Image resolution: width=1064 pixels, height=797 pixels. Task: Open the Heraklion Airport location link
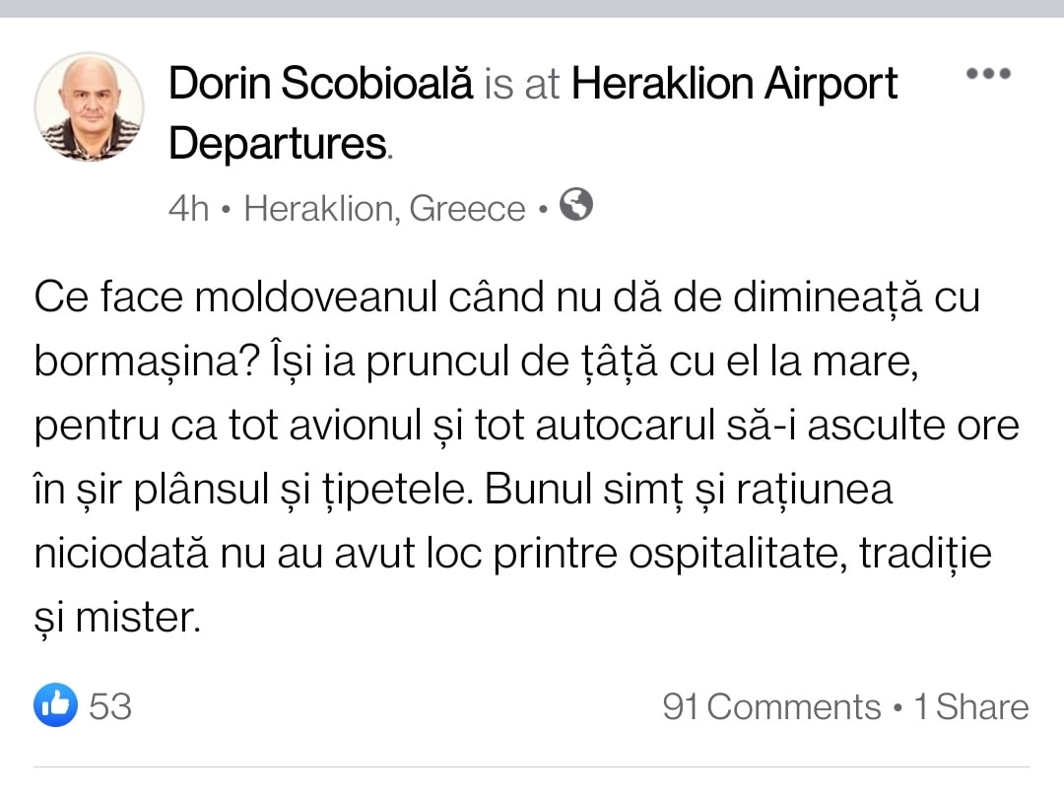tap(734, 85)
